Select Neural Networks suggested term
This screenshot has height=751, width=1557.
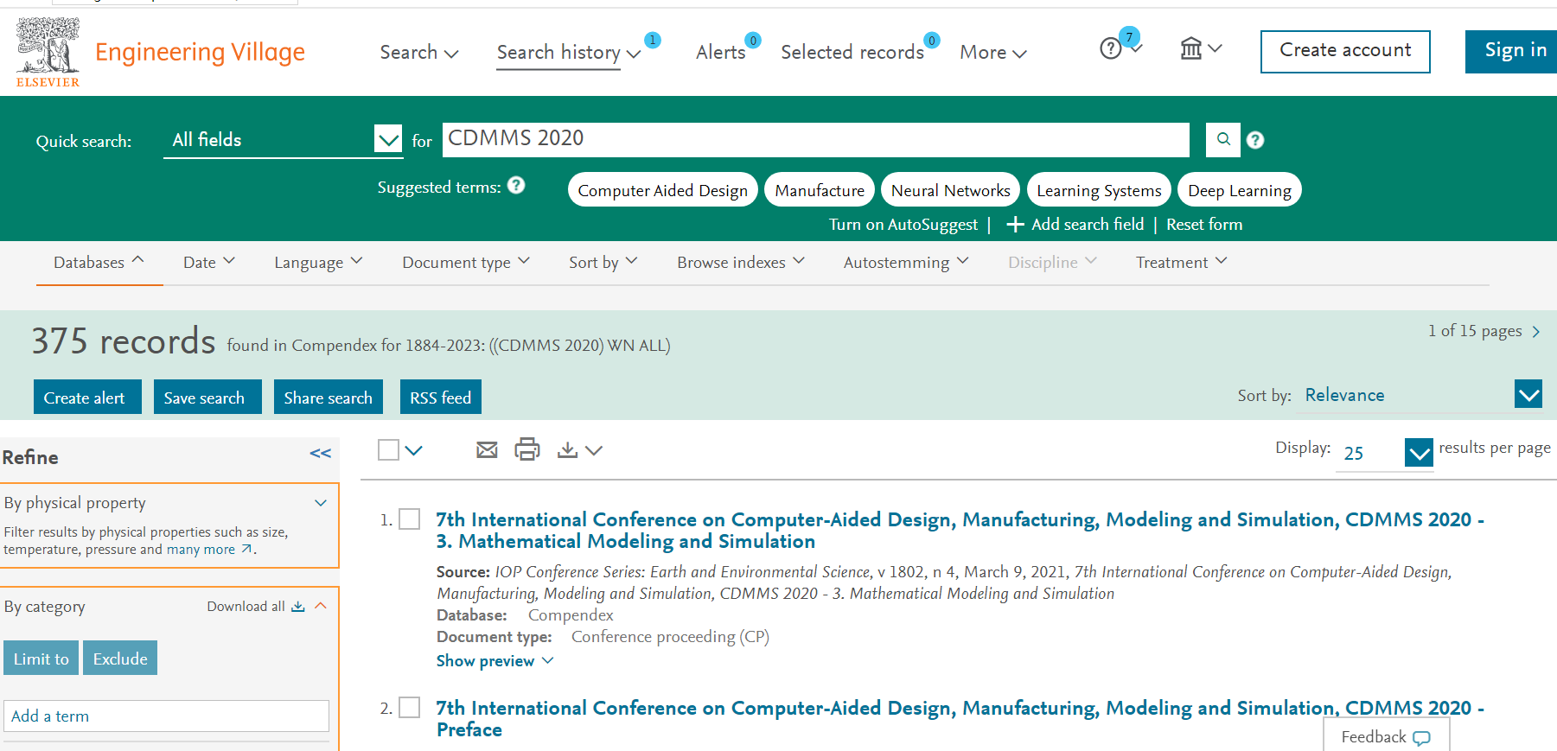(x=951, y=190)
